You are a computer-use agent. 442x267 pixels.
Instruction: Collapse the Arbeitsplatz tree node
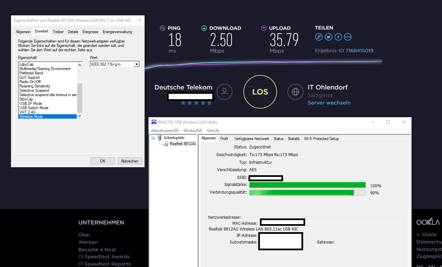click(153, 138)
